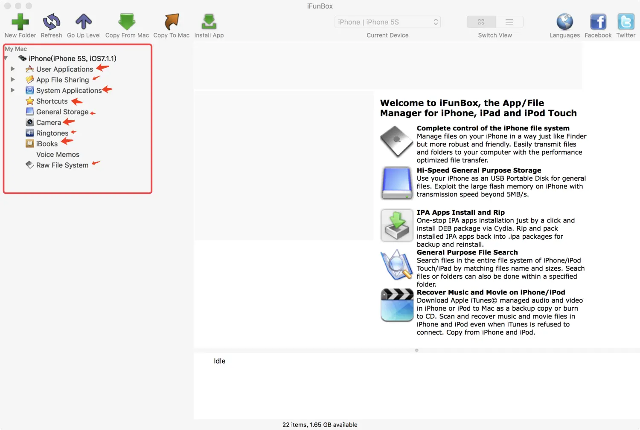
Task: Click the IPA Apps Install icon
Action: pyautogui.click(x=397, y=225)
